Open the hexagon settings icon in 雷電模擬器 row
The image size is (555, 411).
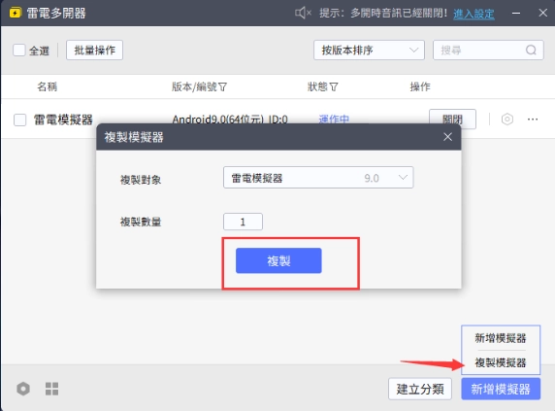click(507, 120)
